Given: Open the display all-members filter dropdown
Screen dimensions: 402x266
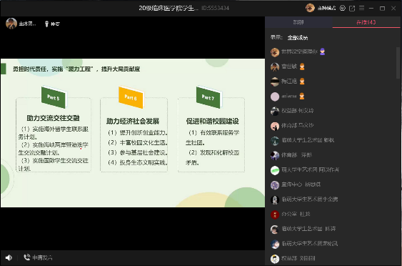Looking at the screenshot, I should pos(298,38).
